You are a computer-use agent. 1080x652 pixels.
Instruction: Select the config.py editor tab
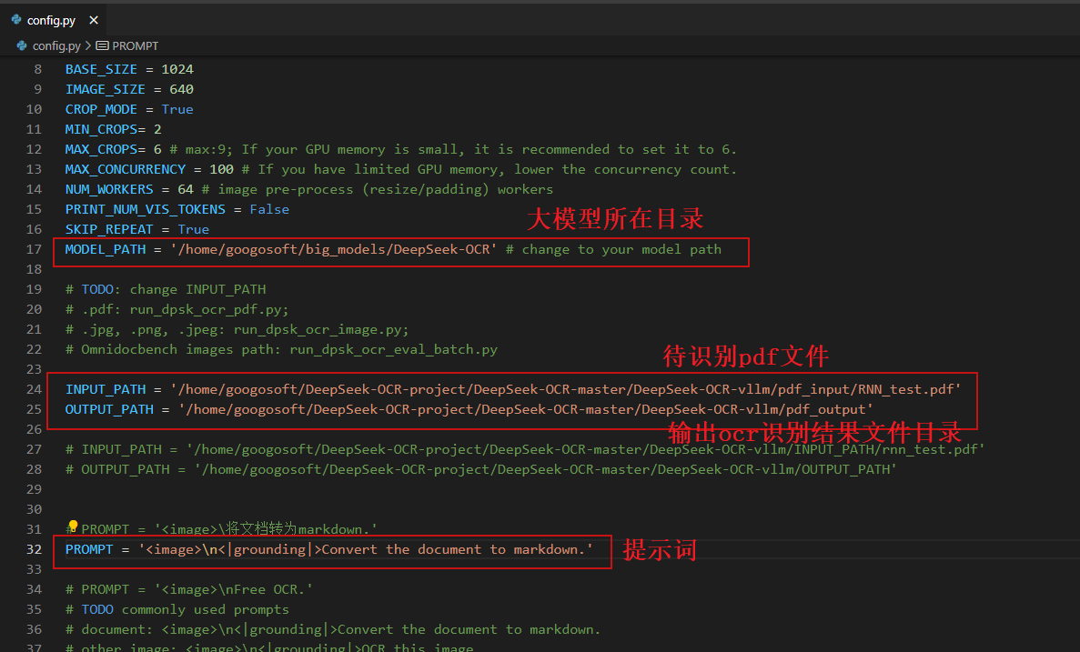54,20
